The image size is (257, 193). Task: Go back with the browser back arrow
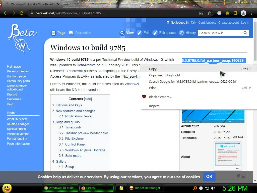coord(6,13)
